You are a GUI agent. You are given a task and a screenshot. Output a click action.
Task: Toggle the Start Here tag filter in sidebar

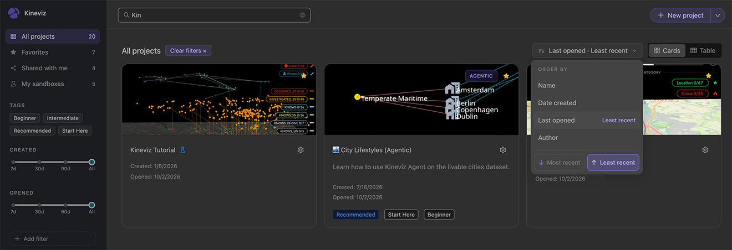click(75, 131)
